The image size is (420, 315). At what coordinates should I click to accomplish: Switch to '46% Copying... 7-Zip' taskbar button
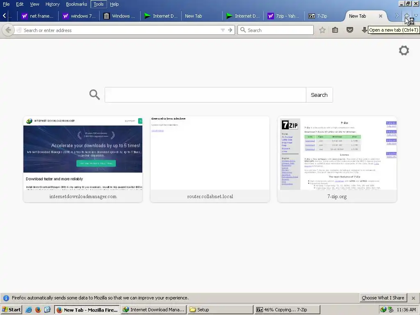287,310
